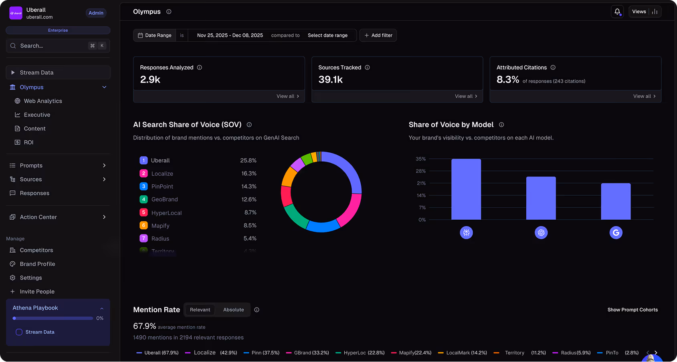Click the ROI icon in the Olympus section
This screenshot has width=677, height=362.
click(x=17, y=142)
